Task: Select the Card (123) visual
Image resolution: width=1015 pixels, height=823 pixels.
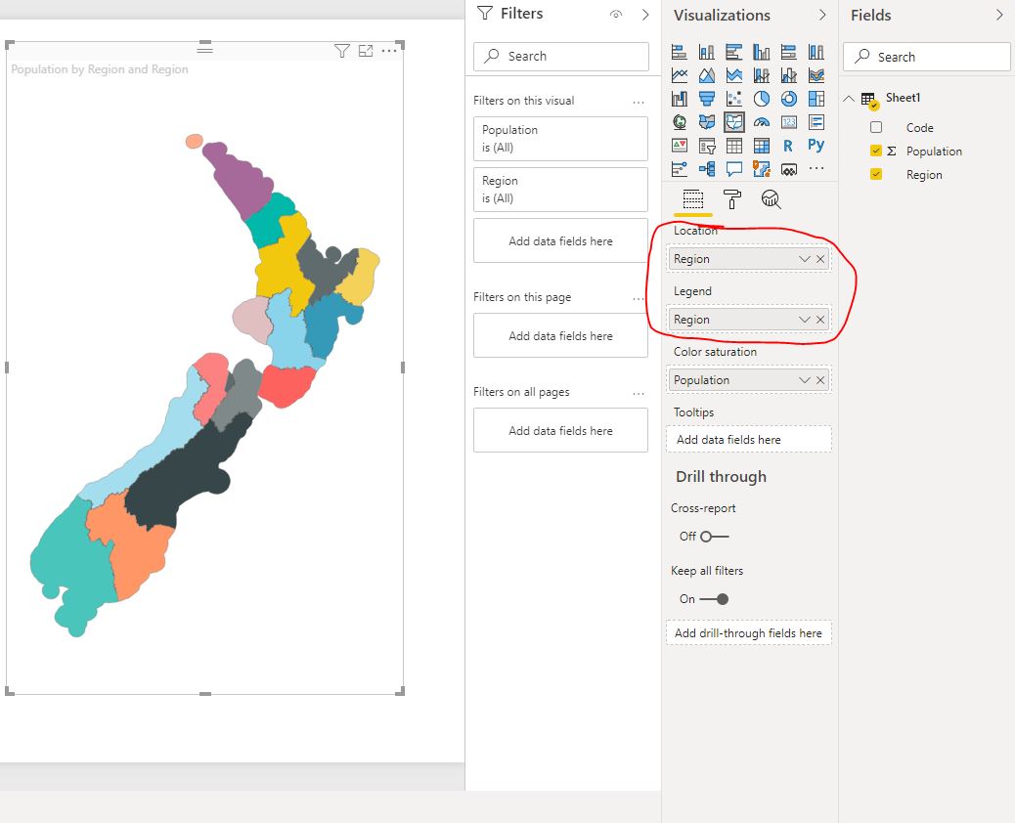Action: tap(788, 121)
